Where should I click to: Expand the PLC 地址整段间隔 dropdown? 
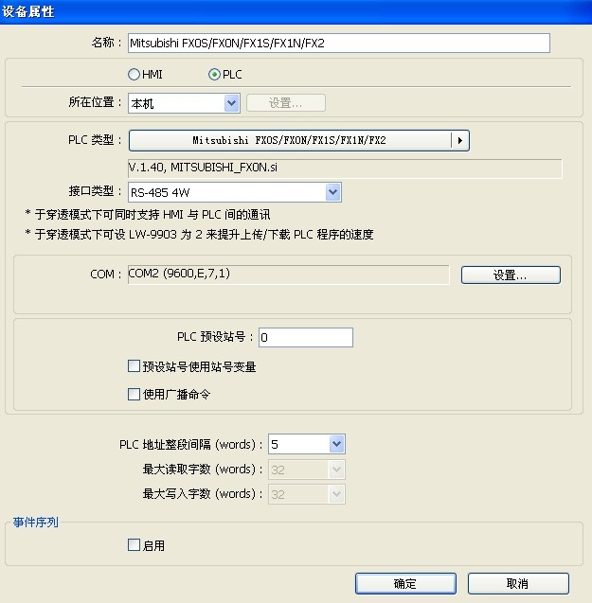337,444
